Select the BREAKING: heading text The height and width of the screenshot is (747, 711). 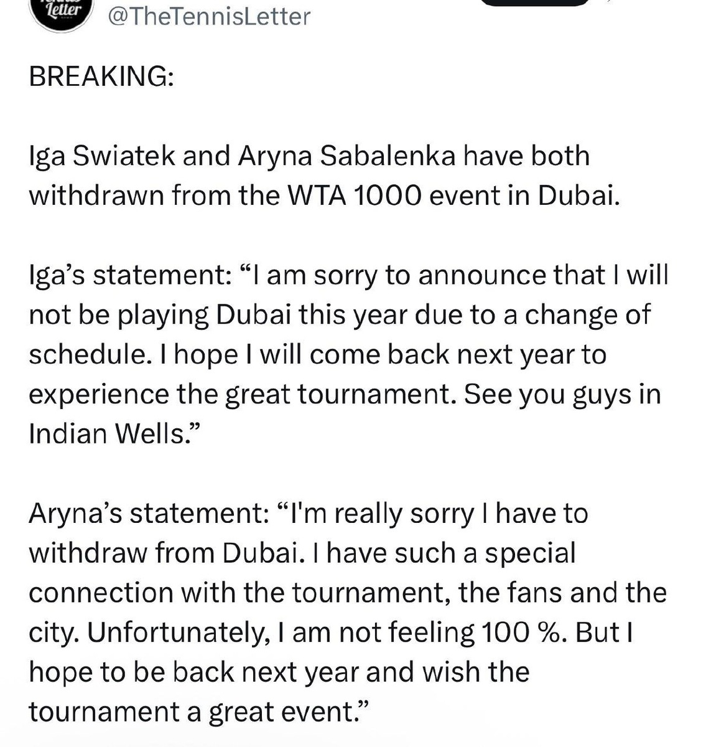[x=101, y=77]
